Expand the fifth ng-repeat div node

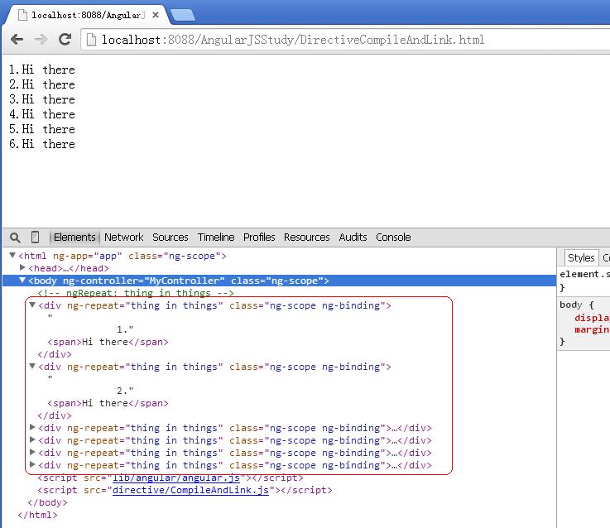tap(32, 452)
